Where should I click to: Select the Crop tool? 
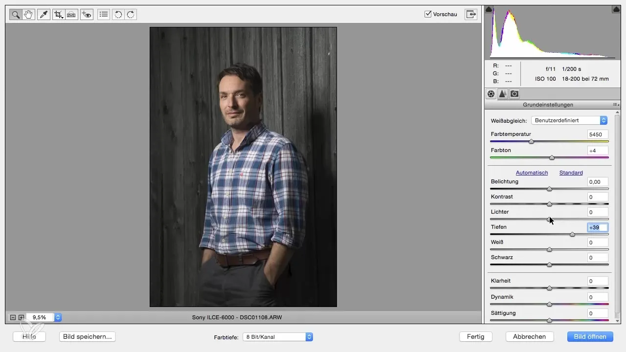click(x=59, y=15)
